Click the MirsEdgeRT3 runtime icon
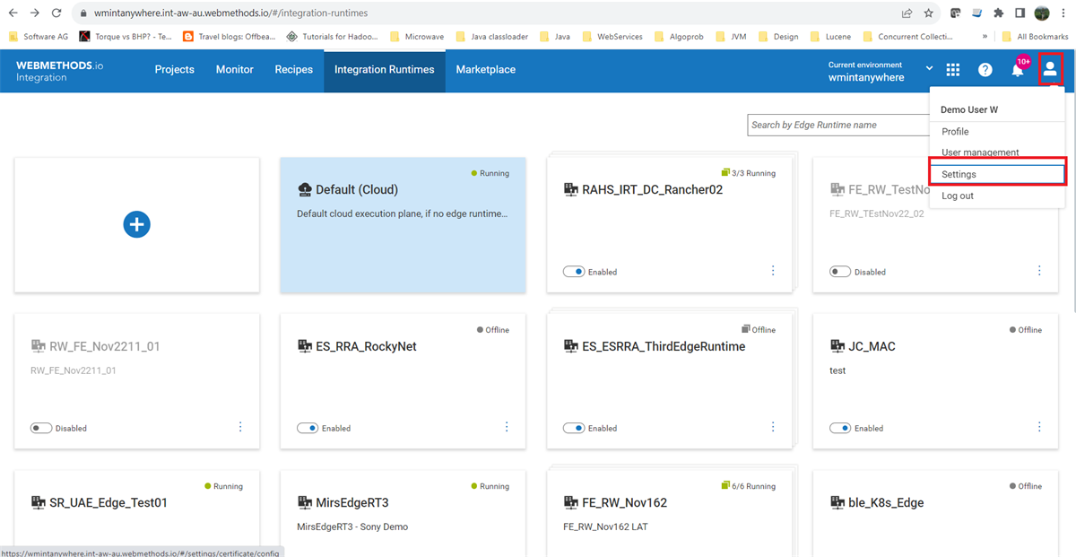1076x557 pixels. (x=305, y=502)
